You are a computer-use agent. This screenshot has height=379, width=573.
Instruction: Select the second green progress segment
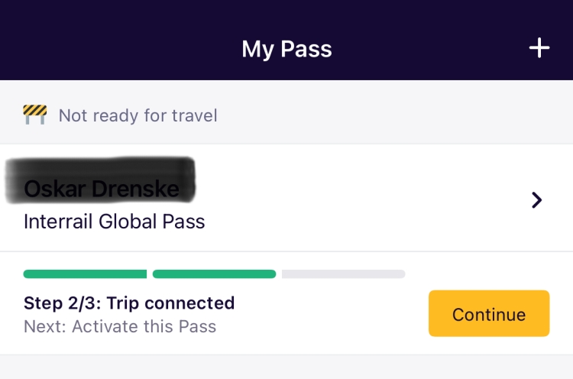pyautogui.click(x=214, y=274)
